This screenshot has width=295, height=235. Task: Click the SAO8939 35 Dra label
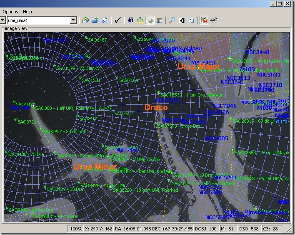pos(65,189)
